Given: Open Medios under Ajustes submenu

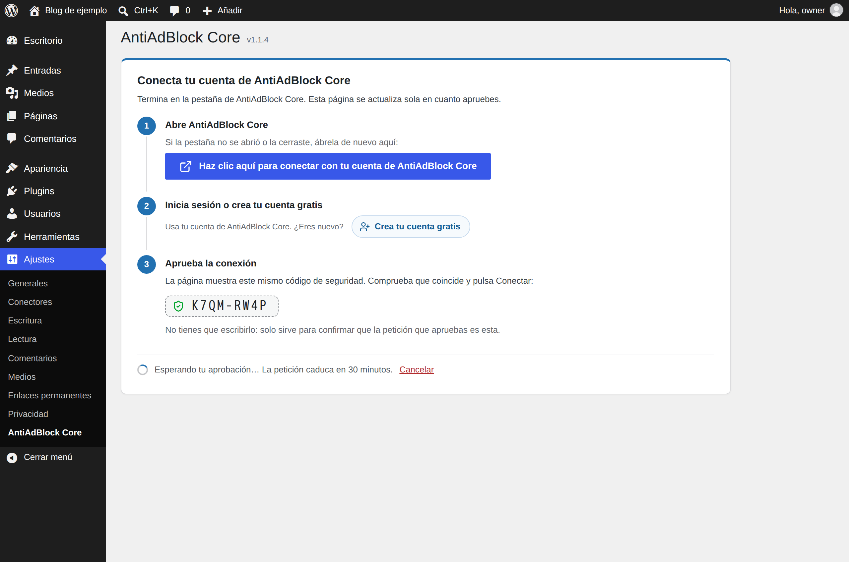Looking at the screenshot, I should (22, 377).
